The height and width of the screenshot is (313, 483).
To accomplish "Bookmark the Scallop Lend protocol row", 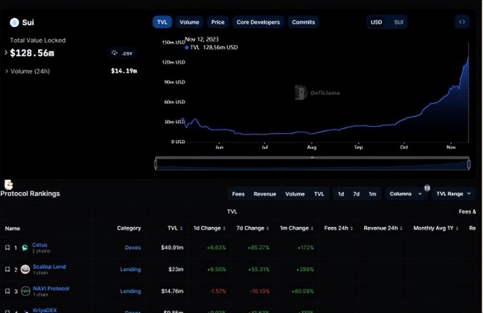I will (x=7, y=269).
